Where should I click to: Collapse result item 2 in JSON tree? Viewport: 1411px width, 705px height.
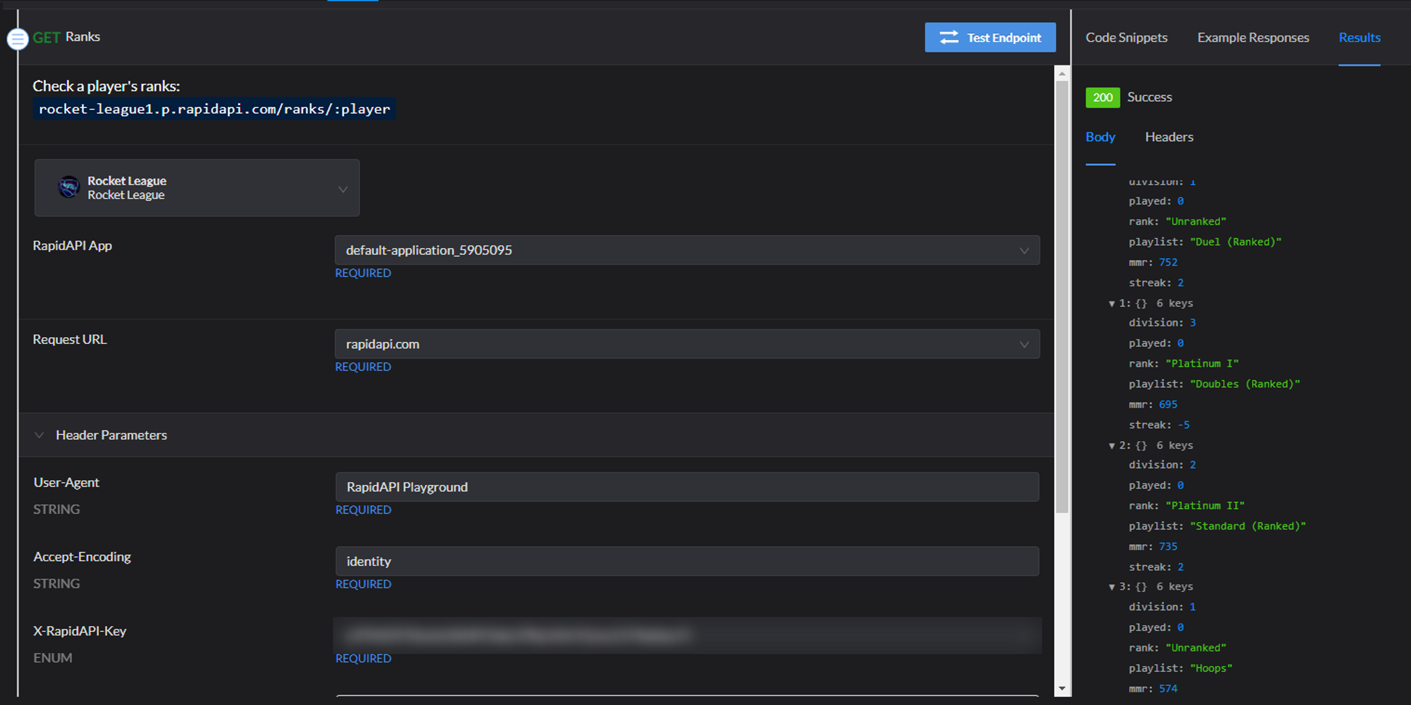click(1112, 446)
